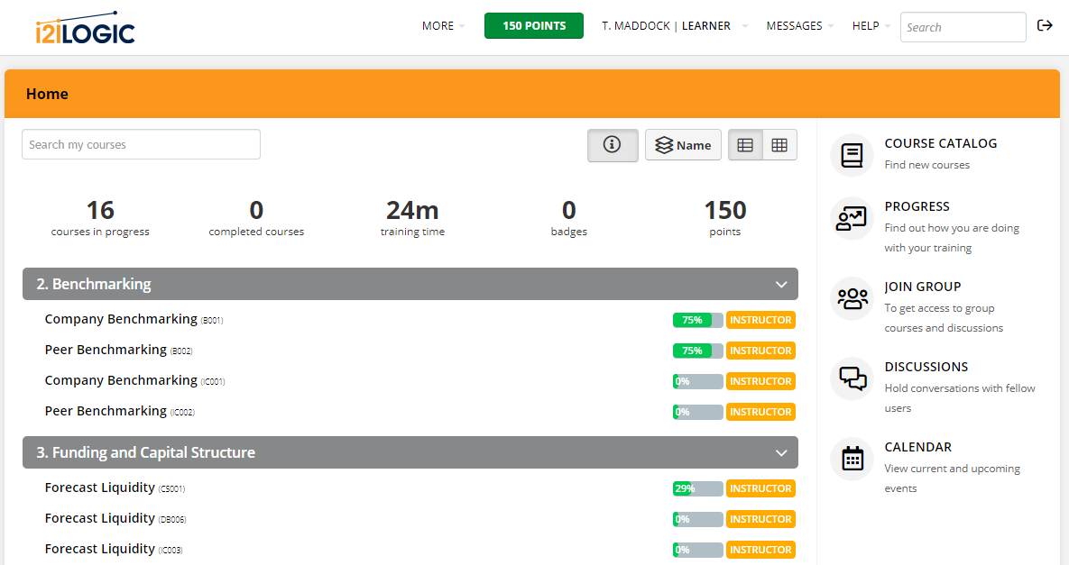
Task: Switch to grid view layout
Action: [x=779, y=145]
